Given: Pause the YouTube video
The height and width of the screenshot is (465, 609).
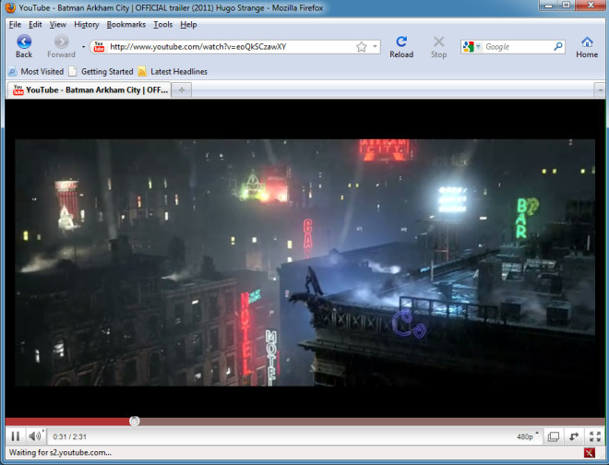Looking at the screenshot, I should (16, 436).
